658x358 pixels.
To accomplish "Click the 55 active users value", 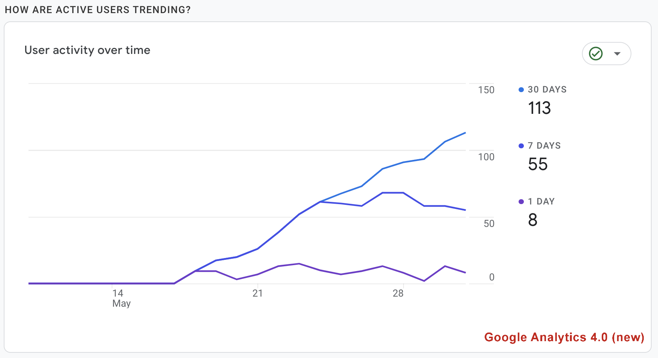I will pos(538,164).
